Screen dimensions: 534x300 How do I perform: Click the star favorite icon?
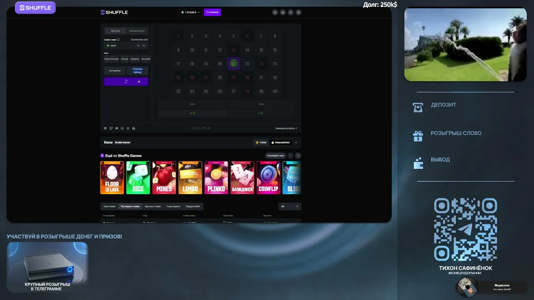[x=128, y=128]
